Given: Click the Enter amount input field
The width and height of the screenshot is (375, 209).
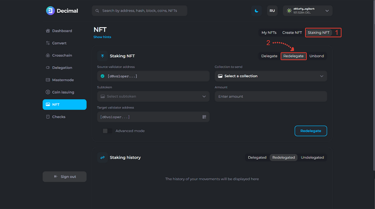Looking at the screenshot, I should pos(271,96).
